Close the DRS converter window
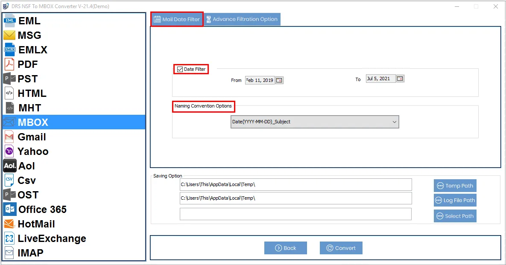The image size is (506, 265). pyautogui.click(x=496, y=6)
